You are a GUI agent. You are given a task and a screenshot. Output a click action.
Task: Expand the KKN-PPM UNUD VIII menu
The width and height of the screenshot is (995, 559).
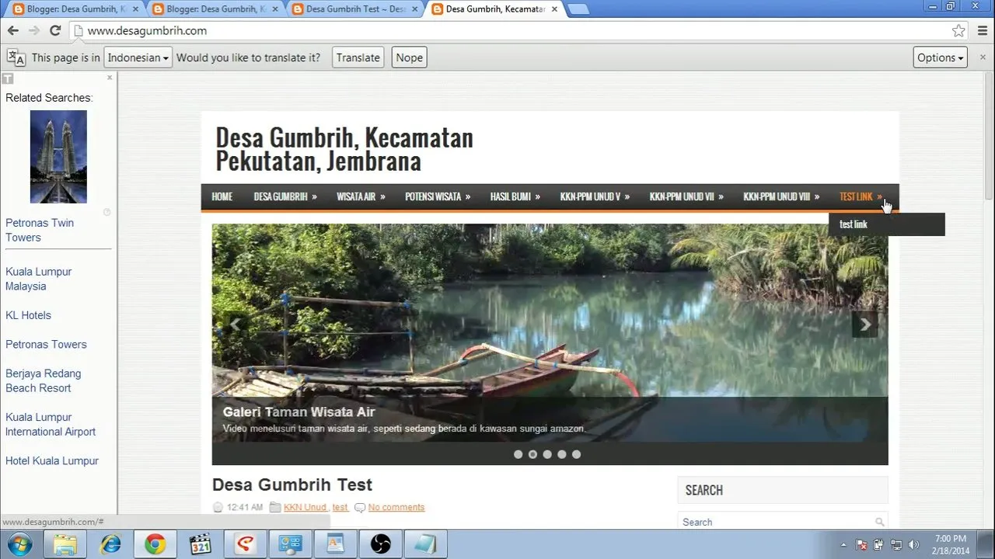pos(781,196)
